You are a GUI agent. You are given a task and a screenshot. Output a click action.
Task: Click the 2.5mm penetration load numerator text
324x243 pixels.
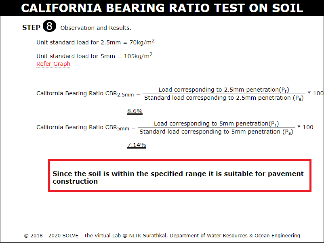224,90
